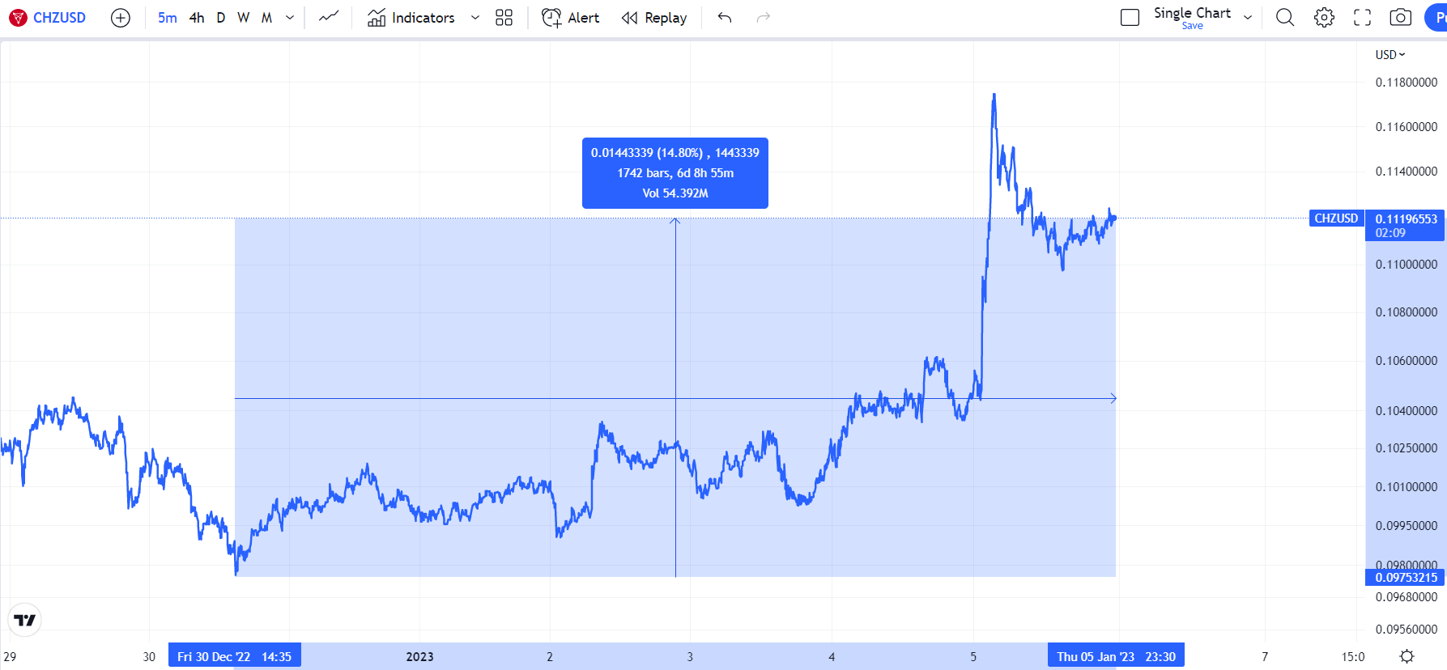Create a new Alert
Image resolution: width=1447 pixels, height=670 pixels.
coord(571,18)
